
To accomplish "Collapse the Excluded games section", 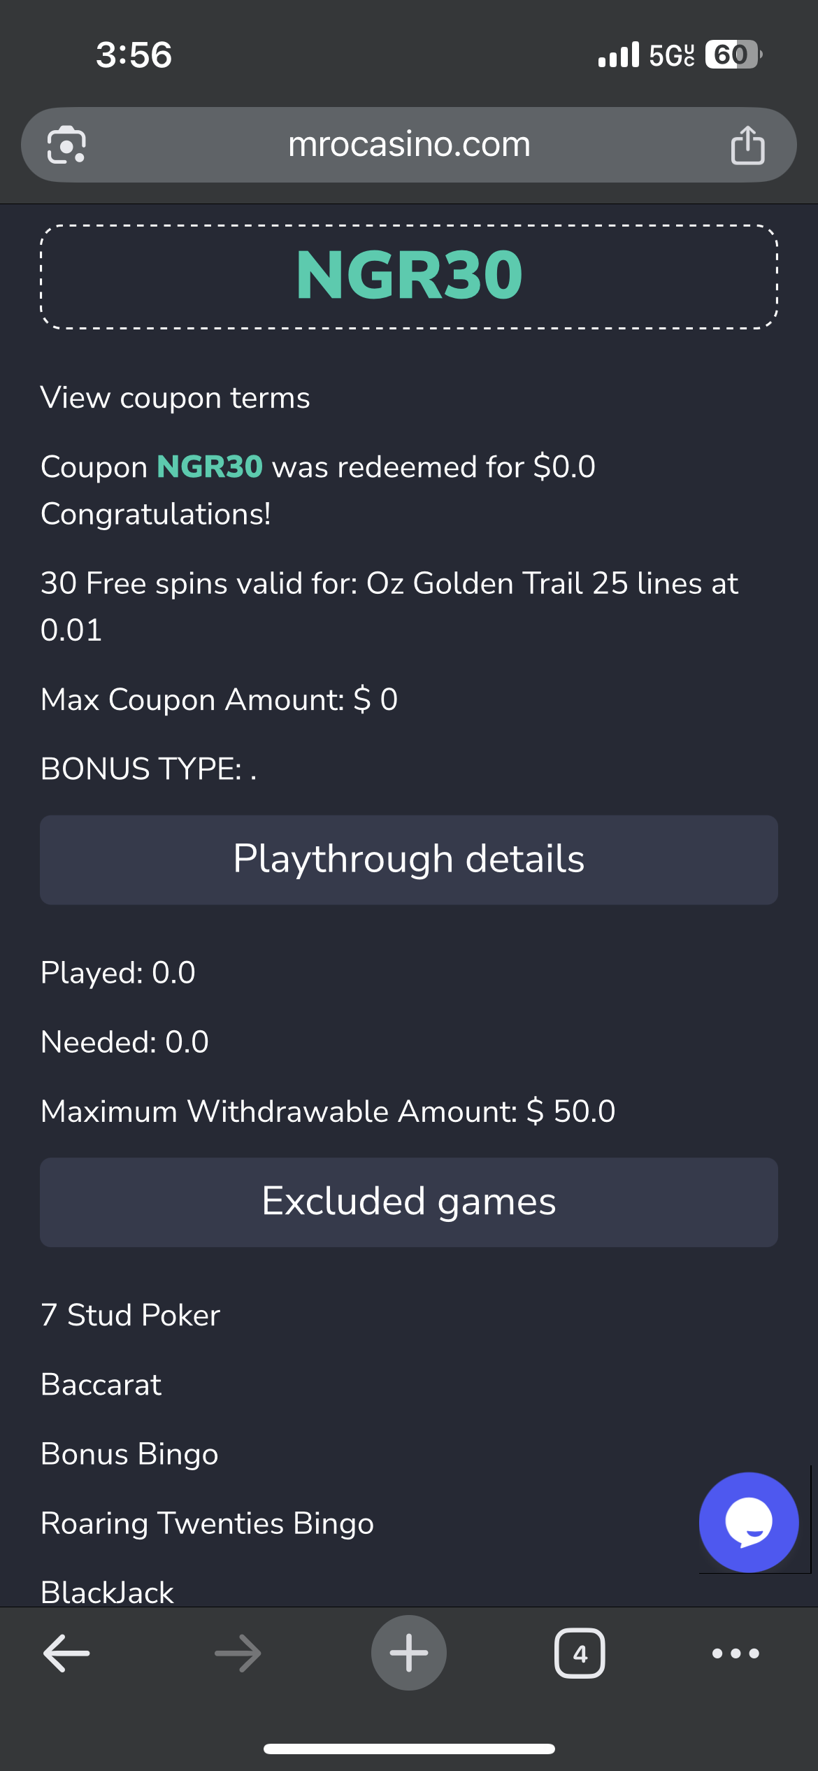I will click(x=409, y=1202).
